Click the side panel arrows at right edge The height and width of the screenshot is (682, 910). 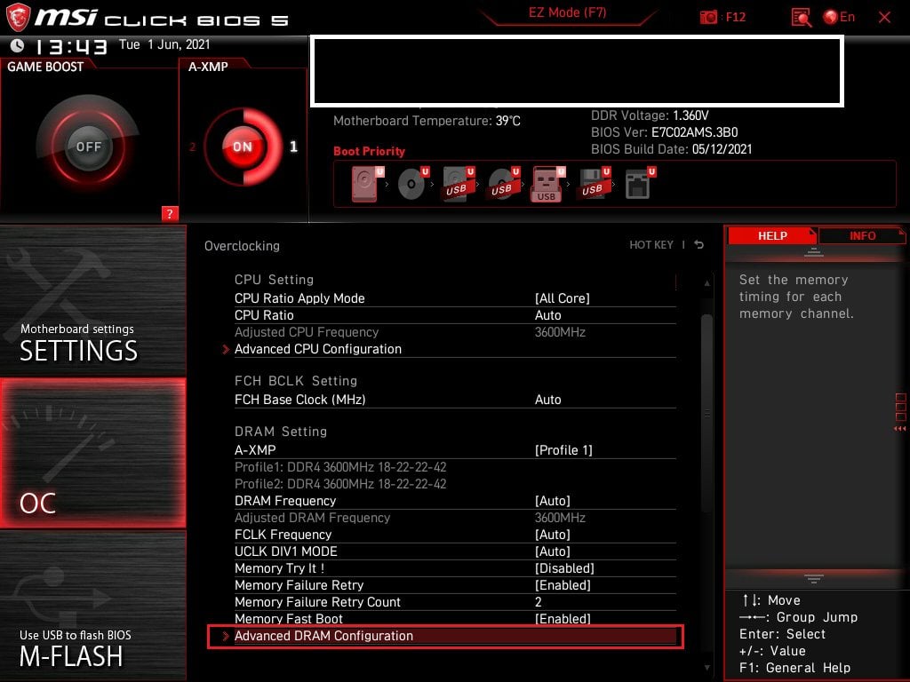[x=900, y=429]
